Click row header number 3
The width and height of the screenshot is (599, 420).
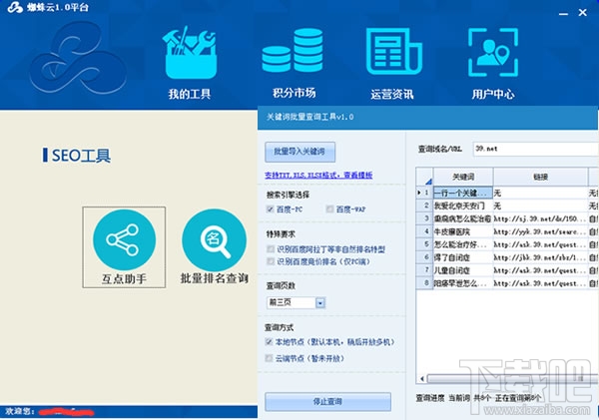424,218
